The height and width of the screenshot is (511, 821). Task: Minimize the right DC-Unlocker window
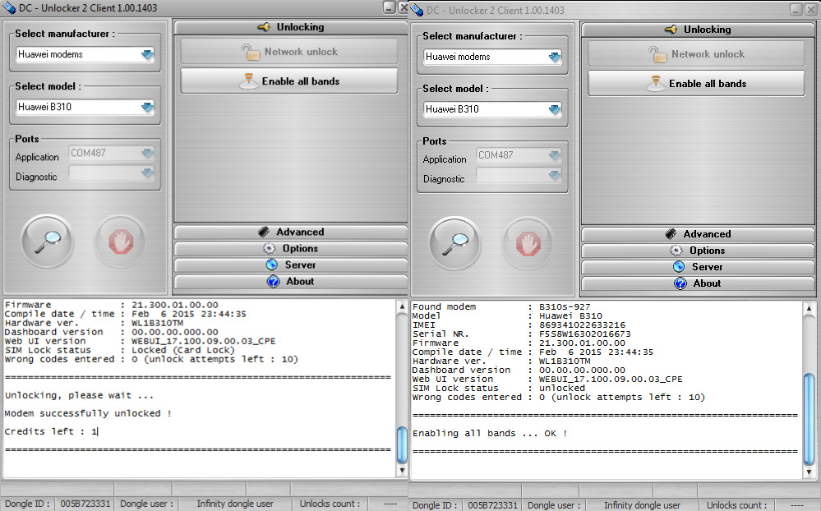(796, 9)
